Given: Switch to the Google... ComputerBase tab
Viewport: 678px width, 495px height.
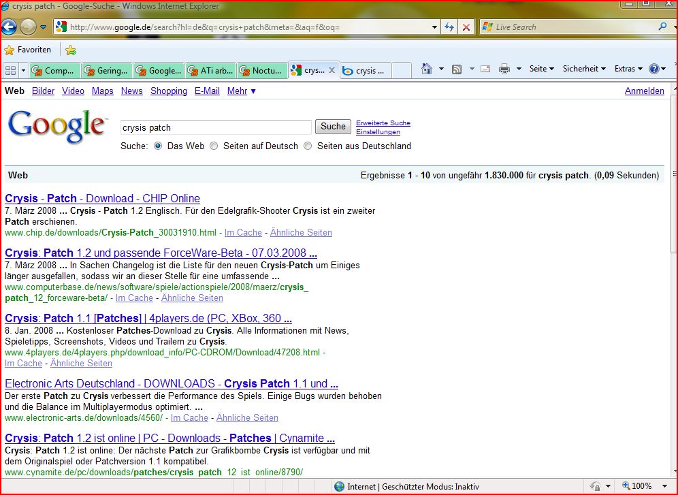Looking at the screenshot, I should pyautogui.click(x=158, y=70).
